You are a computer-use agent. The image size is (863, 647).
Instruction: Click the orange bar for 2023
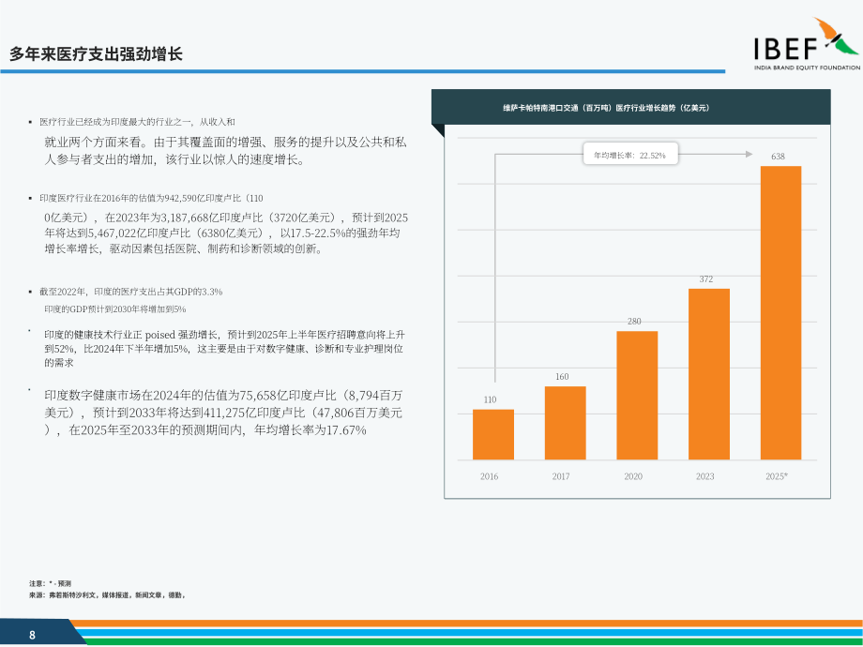[709, 374]
